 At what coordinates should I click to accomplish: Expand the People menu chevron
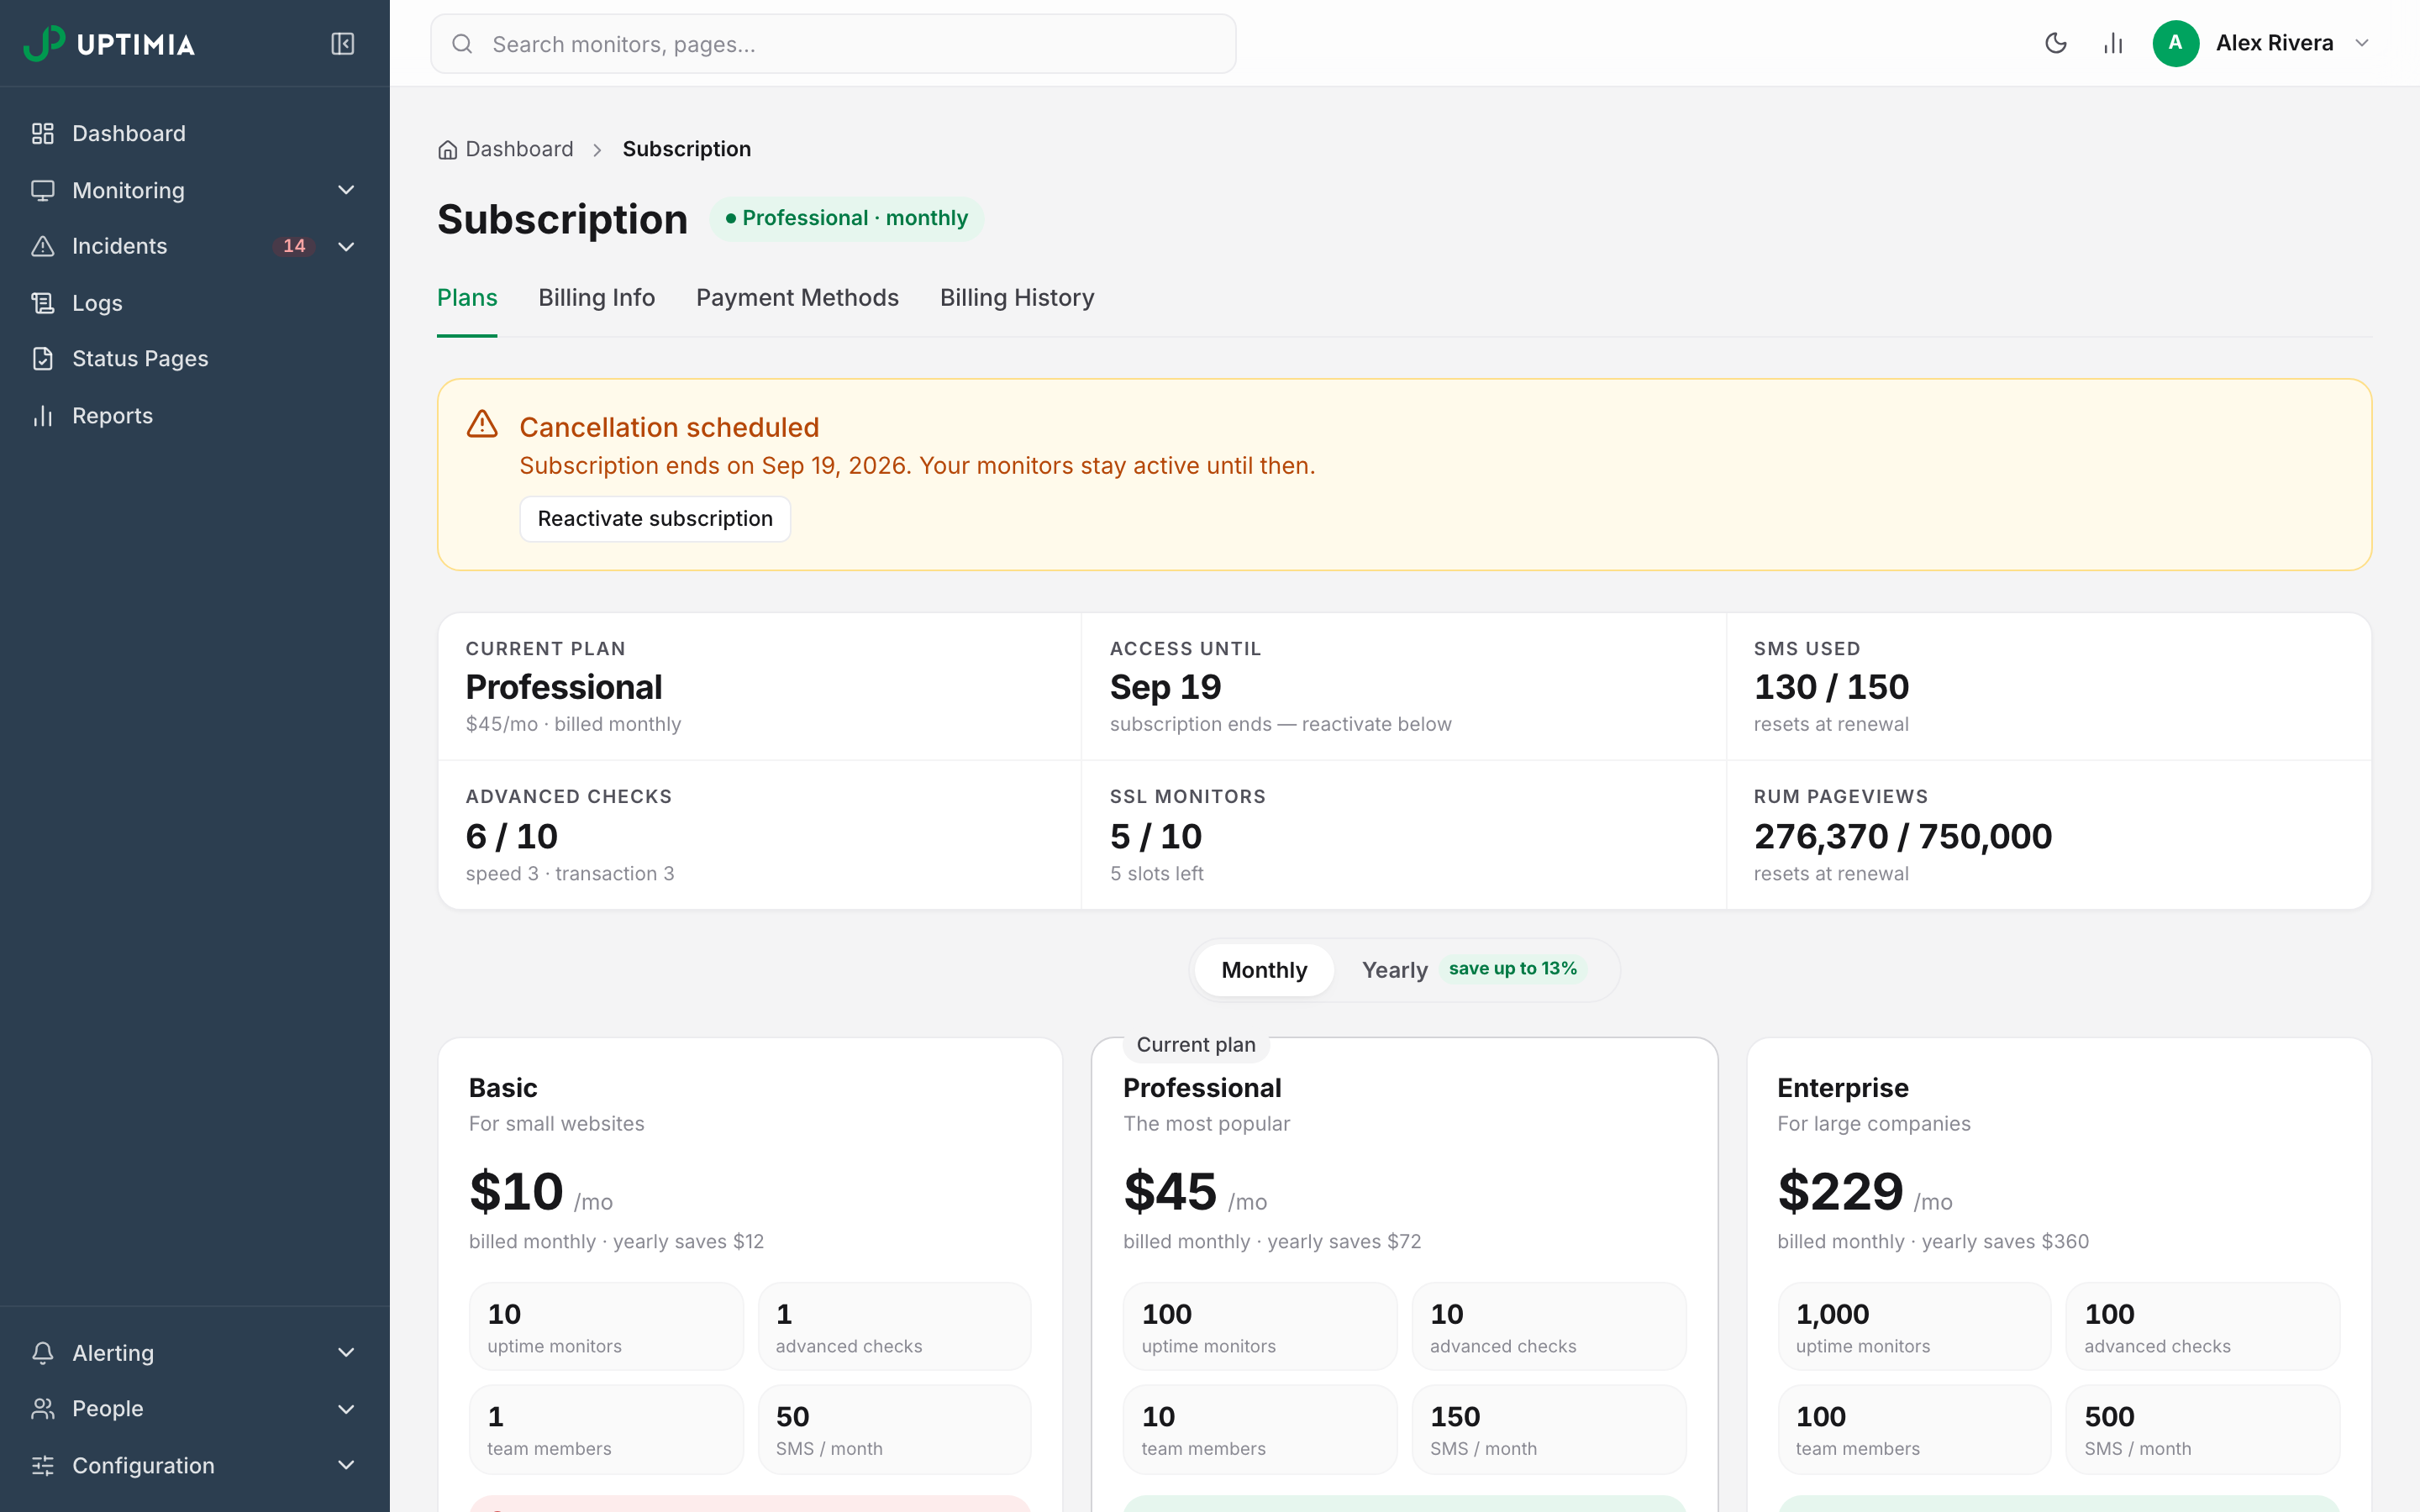click(346, 1409)
